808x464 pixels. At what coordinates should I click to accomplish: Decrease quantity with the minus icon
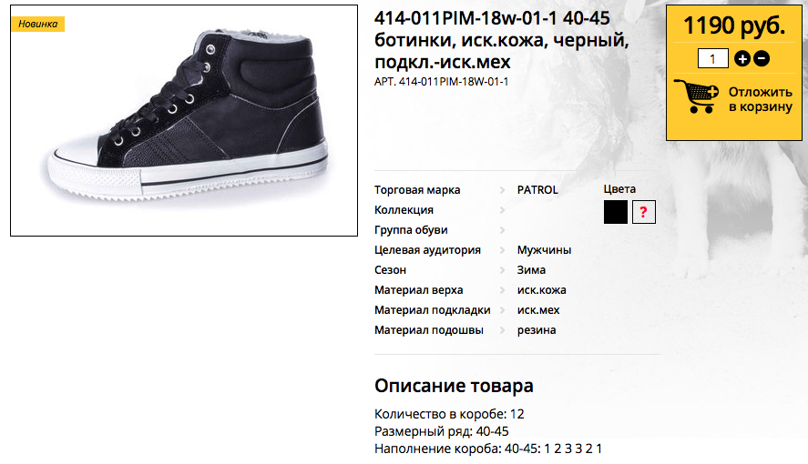tap(762, 58)
